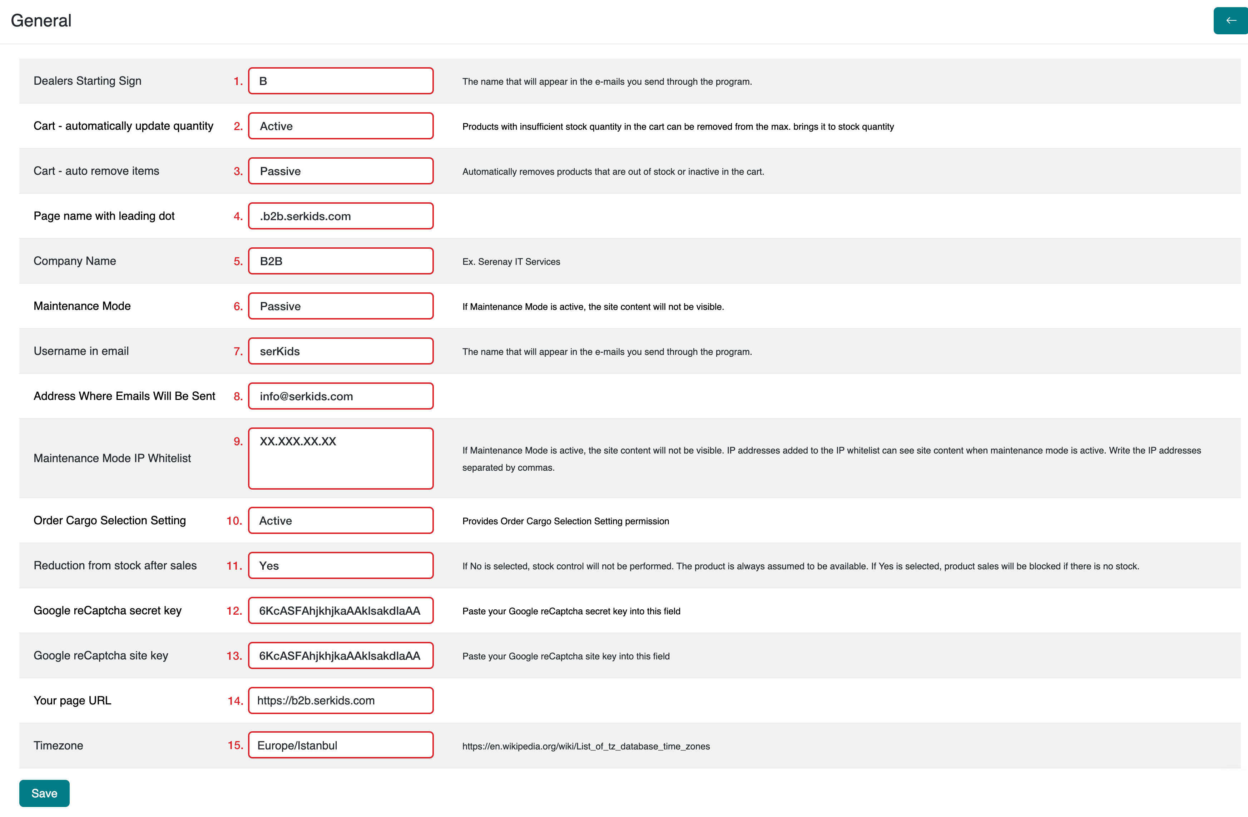Open the Maintenance Mode dropdown
The image size is (1248, 817).
click(x=340, y=306)
